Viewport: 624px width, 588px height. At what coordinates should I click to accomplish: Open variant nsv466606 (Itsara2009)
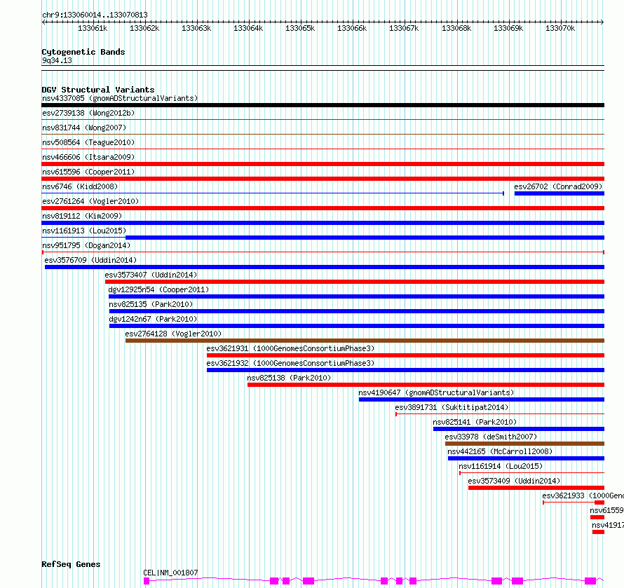[x=88, y=157]
